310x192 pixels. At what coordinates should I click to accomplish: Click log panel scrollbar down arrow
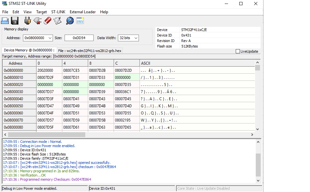point(258,180)
